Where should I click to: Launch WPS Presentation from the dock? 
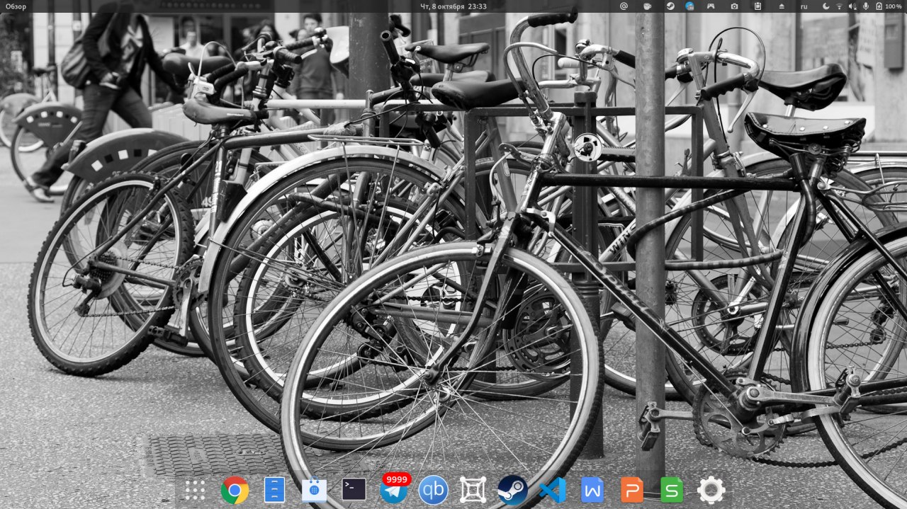(x=632, y=490)
